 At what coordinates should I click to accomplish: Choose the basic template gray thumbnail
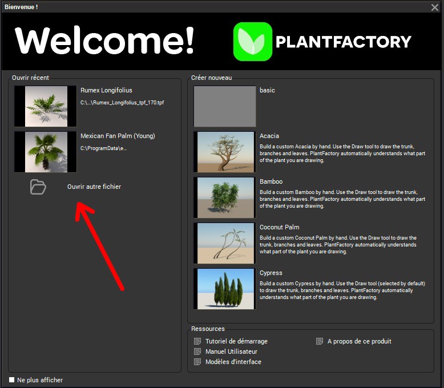click(225, 106)
